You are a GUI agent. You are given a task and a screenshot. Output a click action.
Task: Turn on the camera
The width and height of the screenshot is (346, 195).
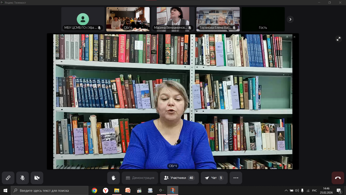coord(37,178)
